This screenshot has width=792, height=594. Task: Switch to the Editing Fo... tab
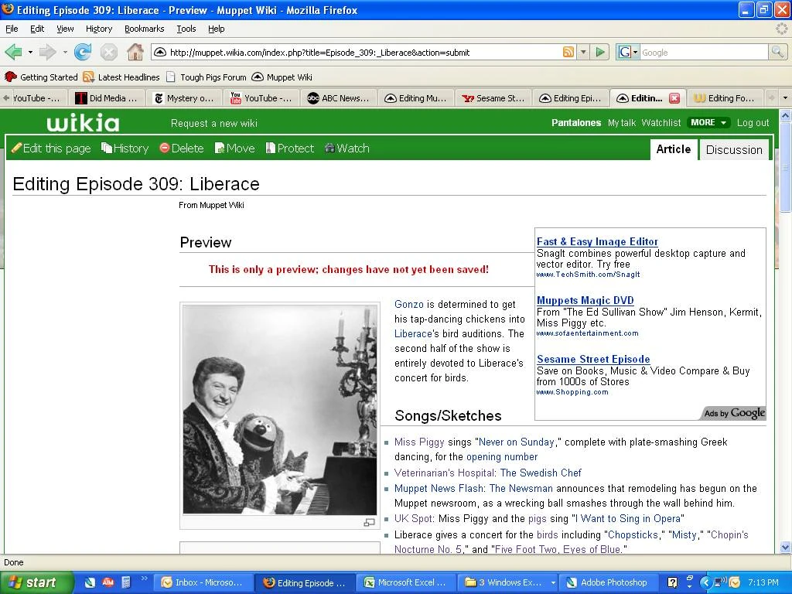pyautogui.click(x=725, y=98)
